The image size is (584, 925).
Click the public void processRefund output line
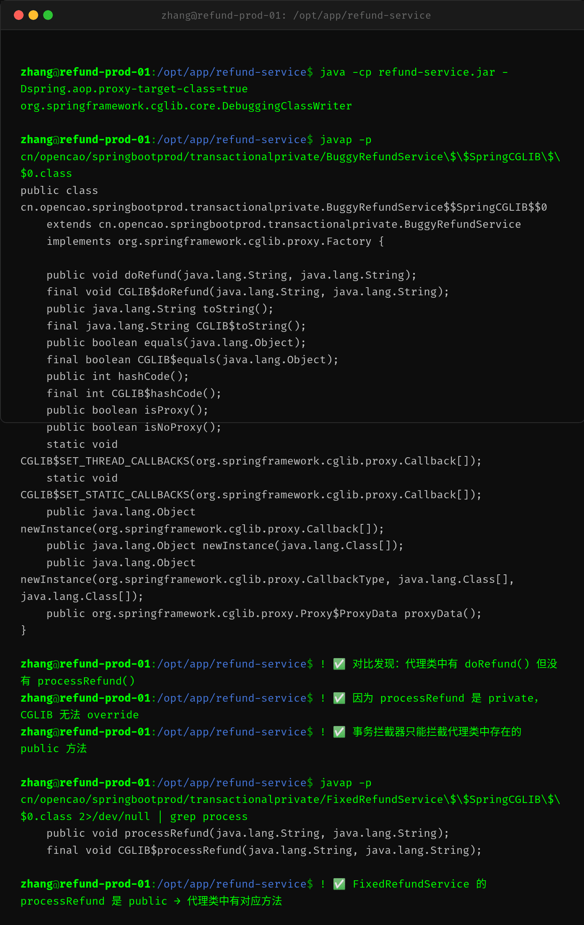(x=248, y=833)
